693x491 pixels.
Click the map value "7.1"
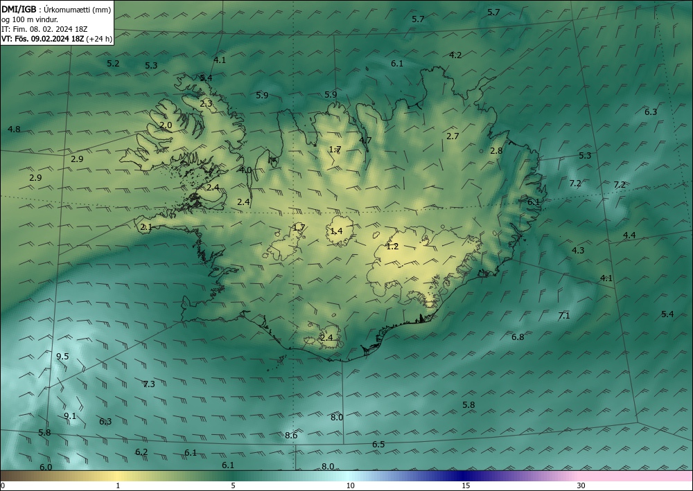tap(564, 316)
